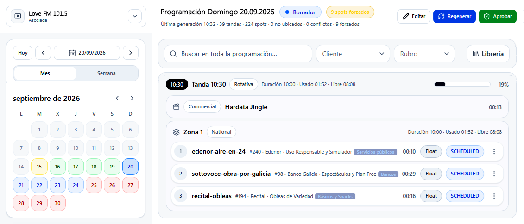This screenshot has width=524, height=224.
Task: Click SCHEDULED status on recital-obleas row
Action: pos(465,196)
